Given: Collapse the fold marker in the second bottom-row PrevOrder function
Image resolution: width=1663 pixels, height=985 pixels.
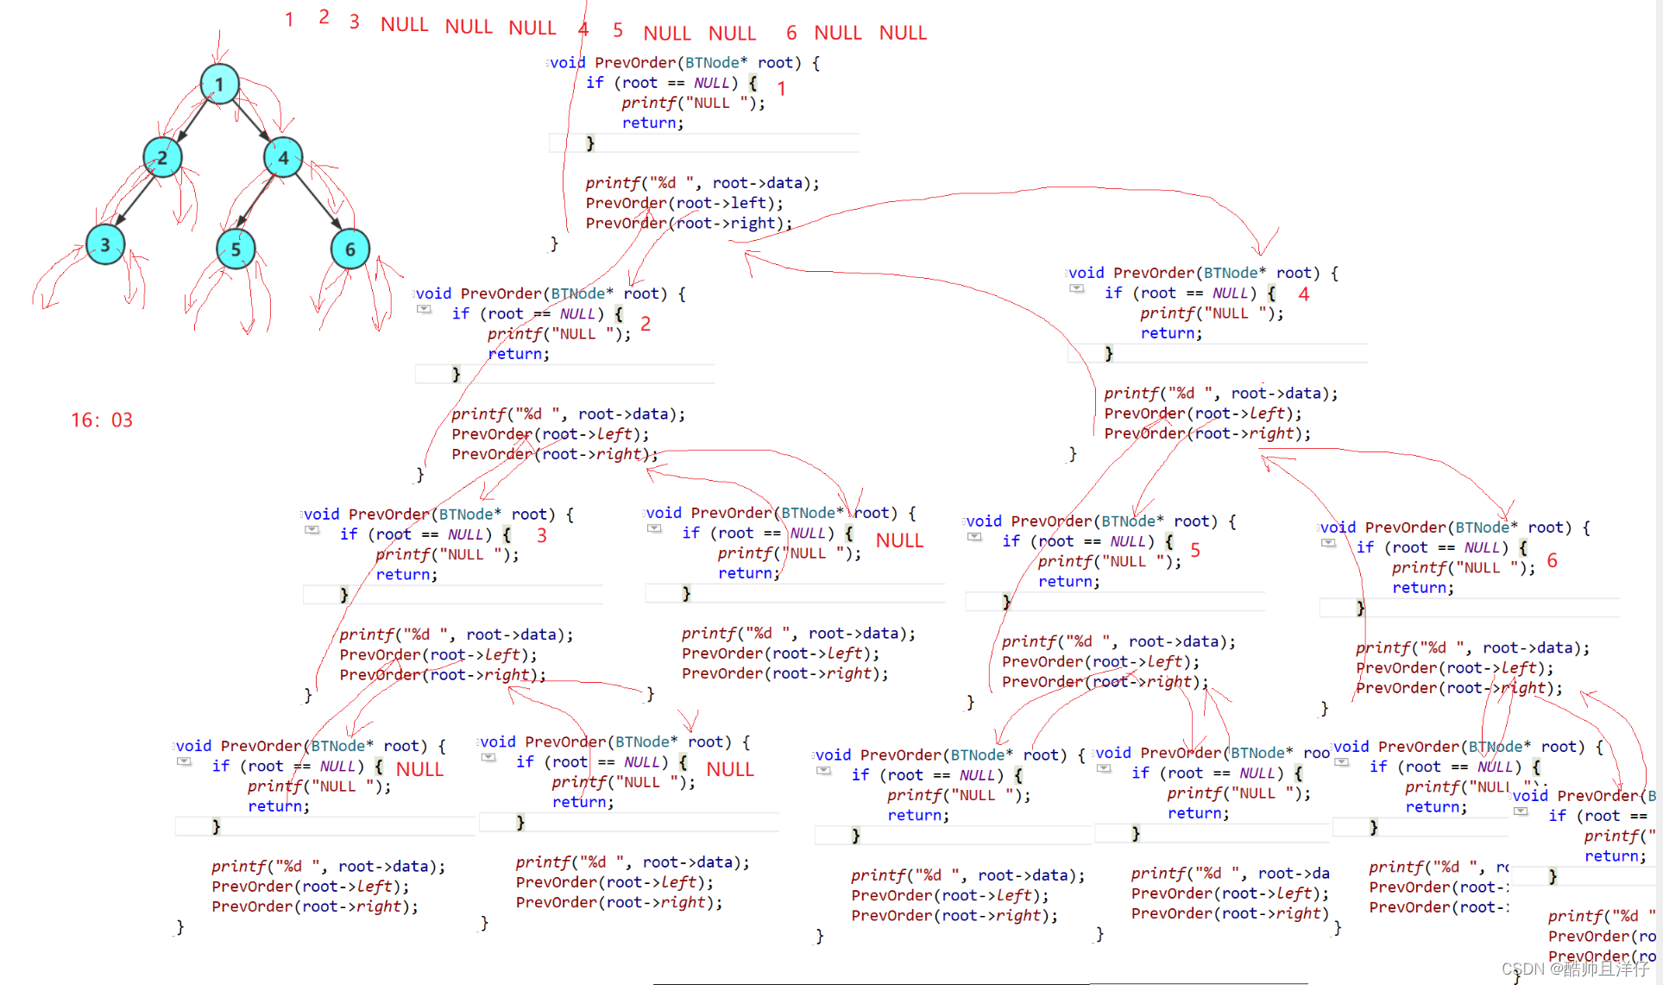Looking at the screenshot, I should point(489,757).
